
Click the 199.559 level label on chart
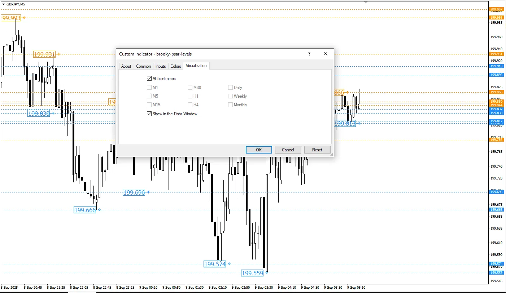252,273
